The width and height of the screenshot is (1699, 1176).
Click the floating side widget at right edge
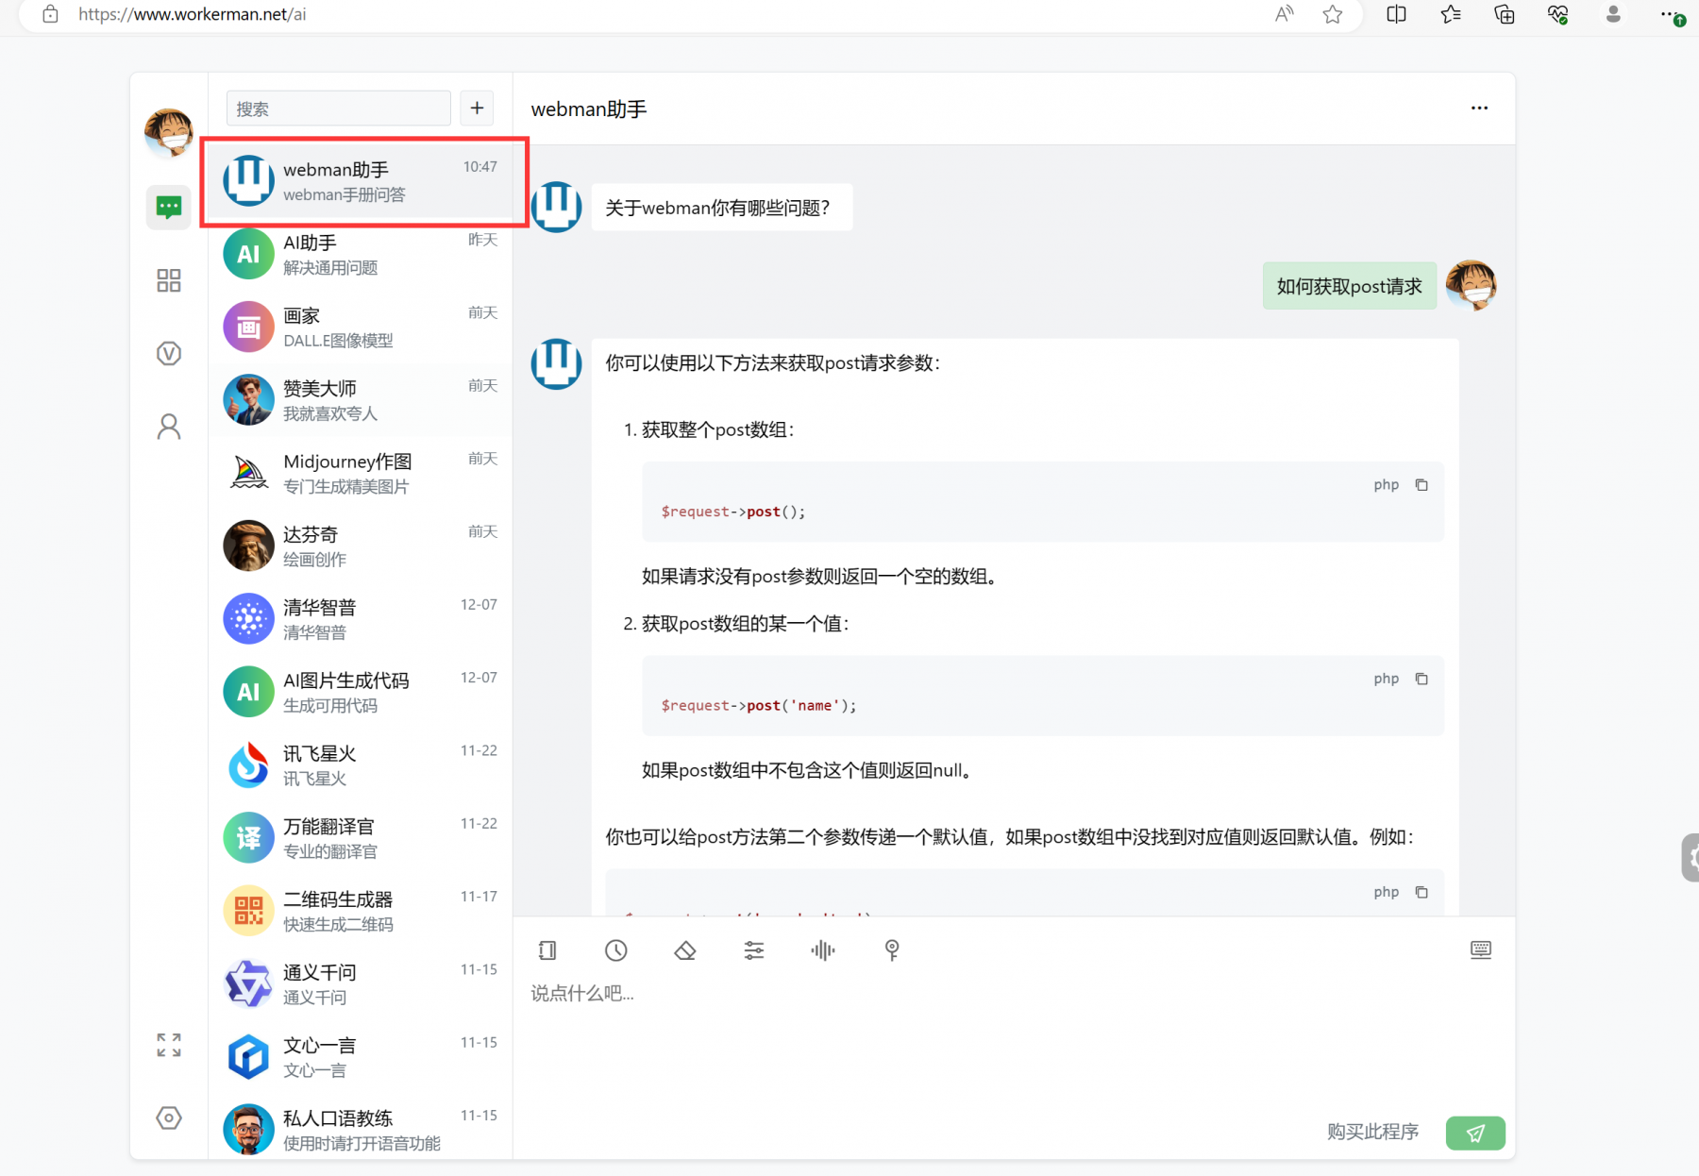pos(1691,858)
